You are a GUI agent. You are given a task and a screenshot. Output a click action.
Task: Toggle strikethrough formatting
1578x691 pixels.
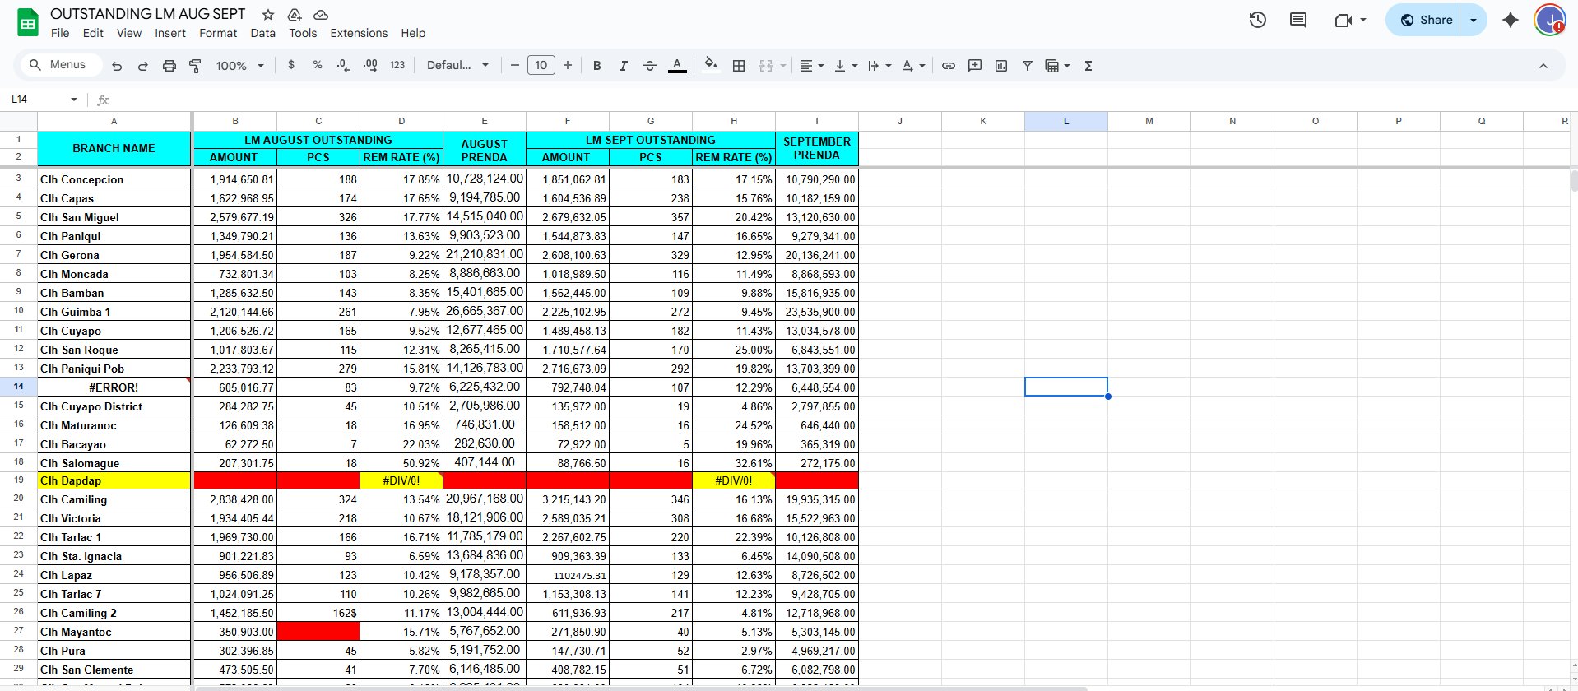pos(649,66)
